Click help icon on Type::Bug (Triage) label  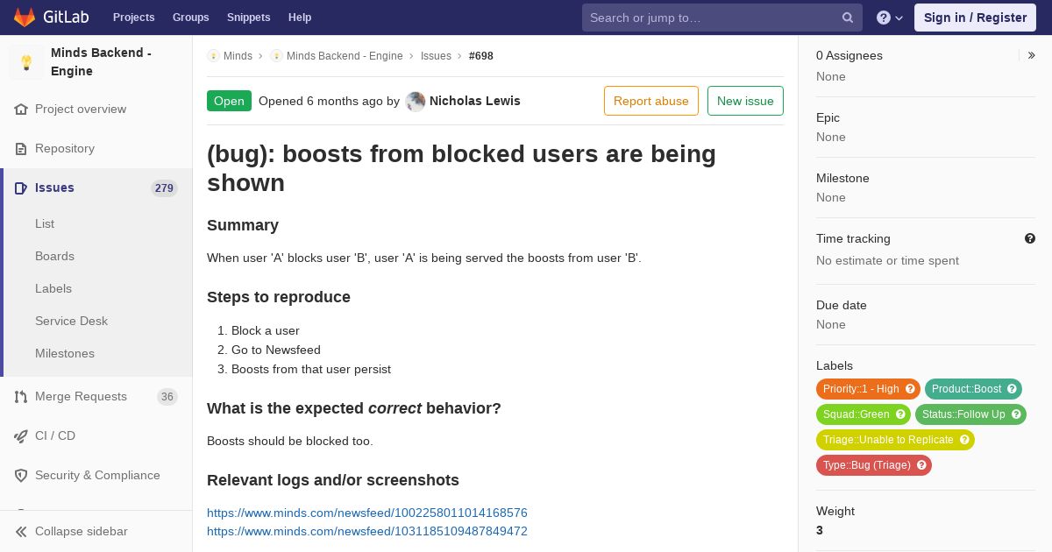pos(921,465)
